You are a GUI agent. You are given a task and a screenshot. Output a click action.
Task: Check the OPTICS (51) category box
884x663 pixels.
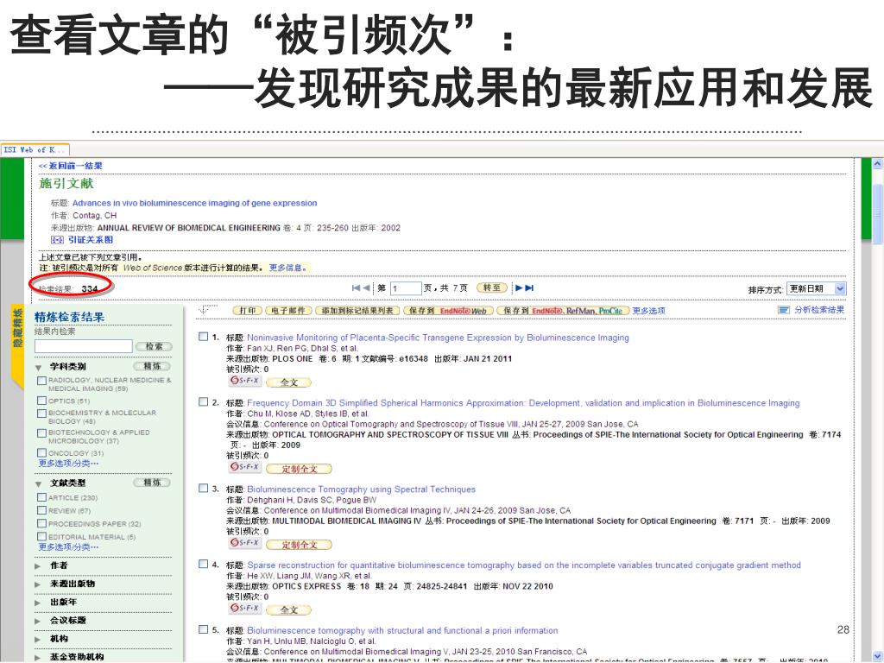pos(41,401)
